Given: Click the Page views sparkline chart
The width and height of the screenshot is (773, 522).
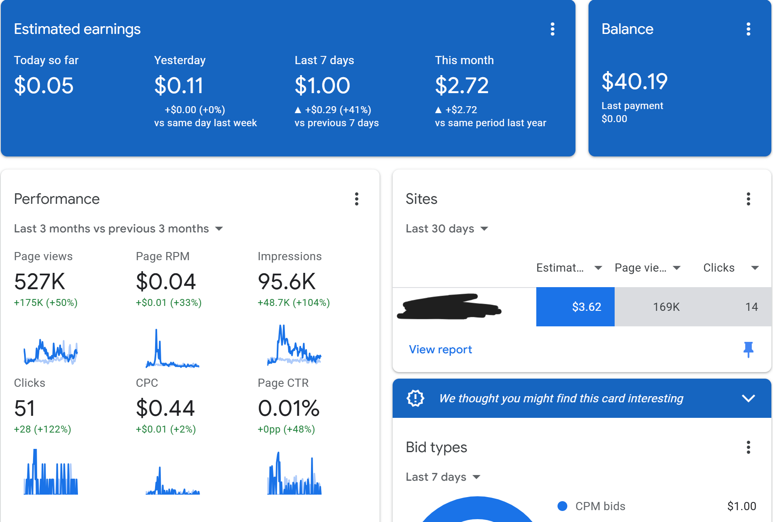Looking at the screenshot, I should pyautogui.click(x=51, y=351).
